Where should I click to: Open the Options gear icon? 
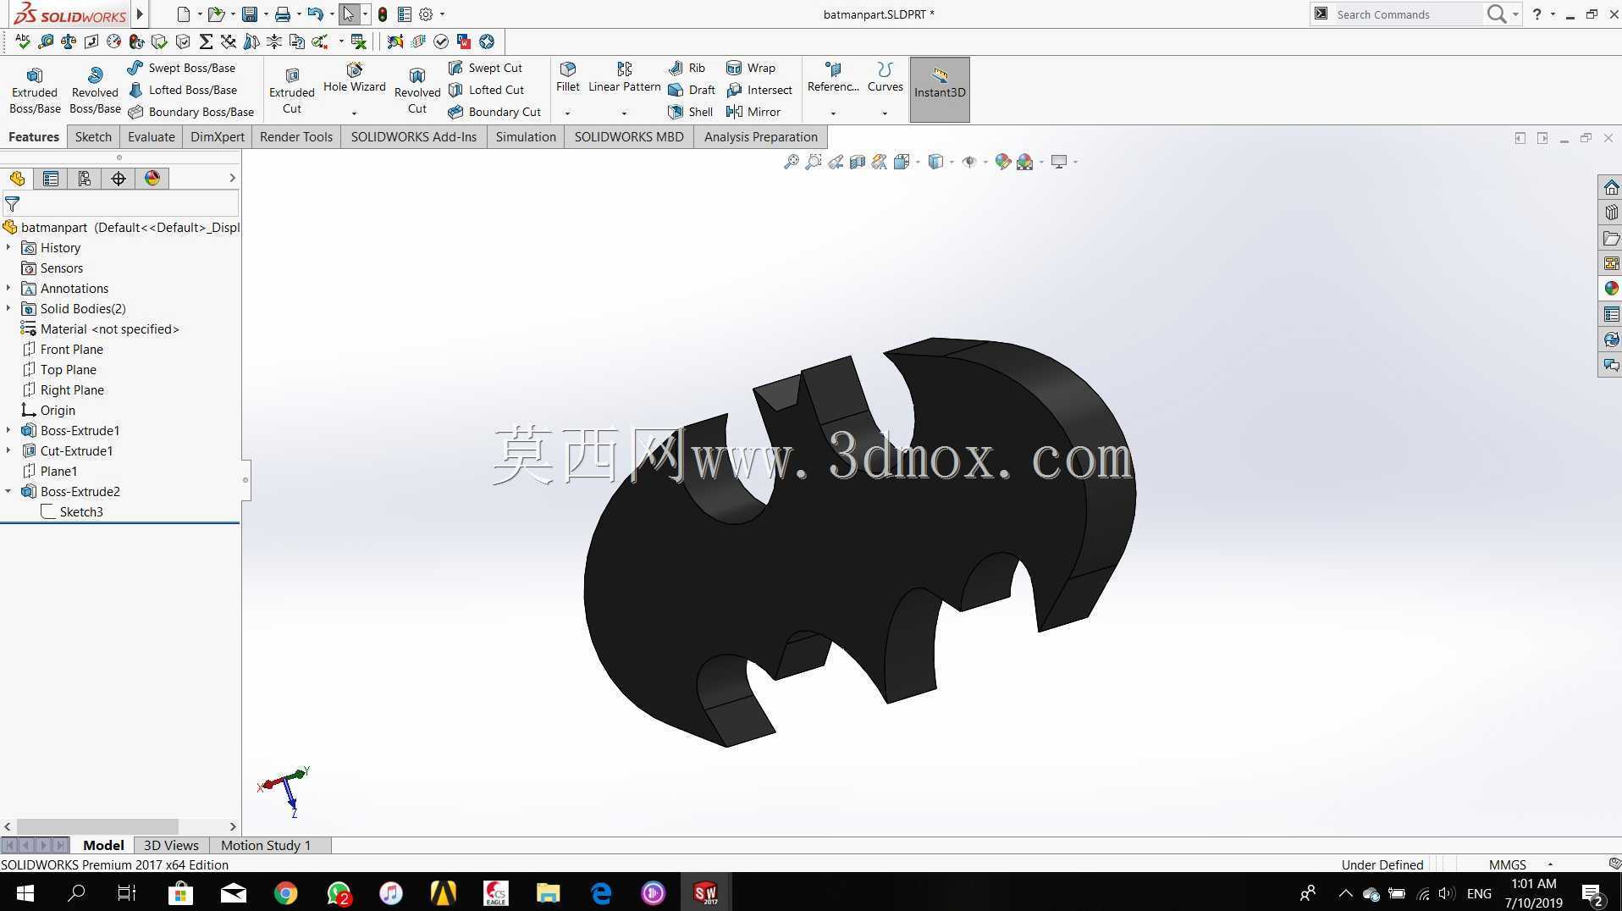(x=426, y=14)
